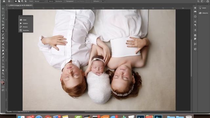
Task: Select the Pen tool
Action: point(3,57)
